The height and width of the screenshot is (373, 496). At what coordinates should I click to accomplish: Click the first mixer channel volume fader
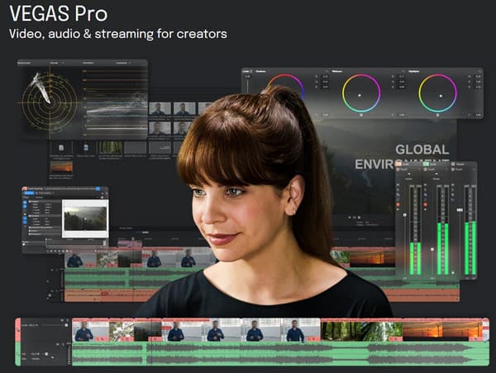(404, 215)
